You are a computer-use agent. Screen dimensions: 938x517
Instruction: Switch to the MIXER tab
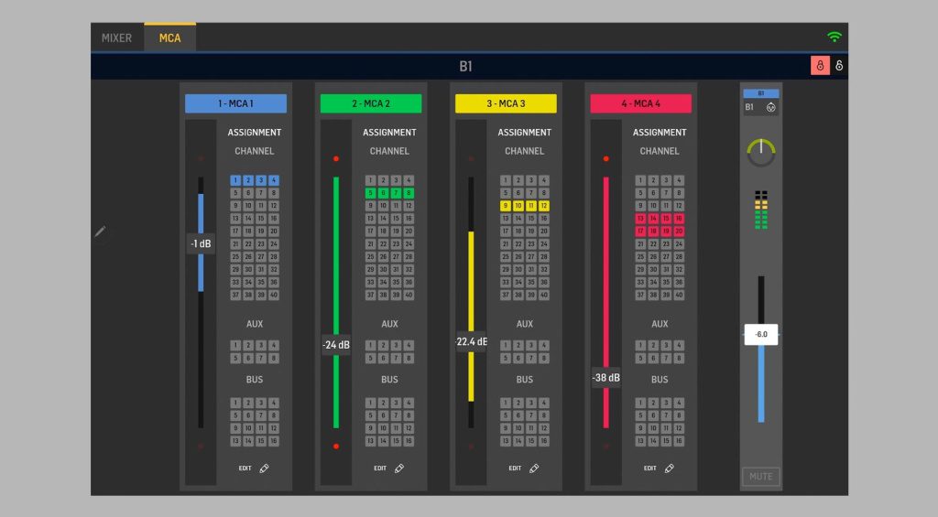[116, 38]
